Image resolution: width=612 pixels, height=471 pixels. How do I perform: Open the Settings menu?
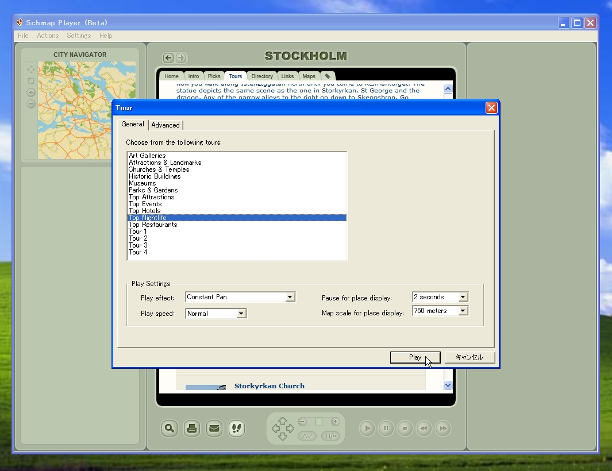[x=79, y=36]
